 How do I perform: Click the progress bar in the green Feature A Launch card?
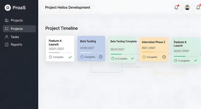pos(185,56)
